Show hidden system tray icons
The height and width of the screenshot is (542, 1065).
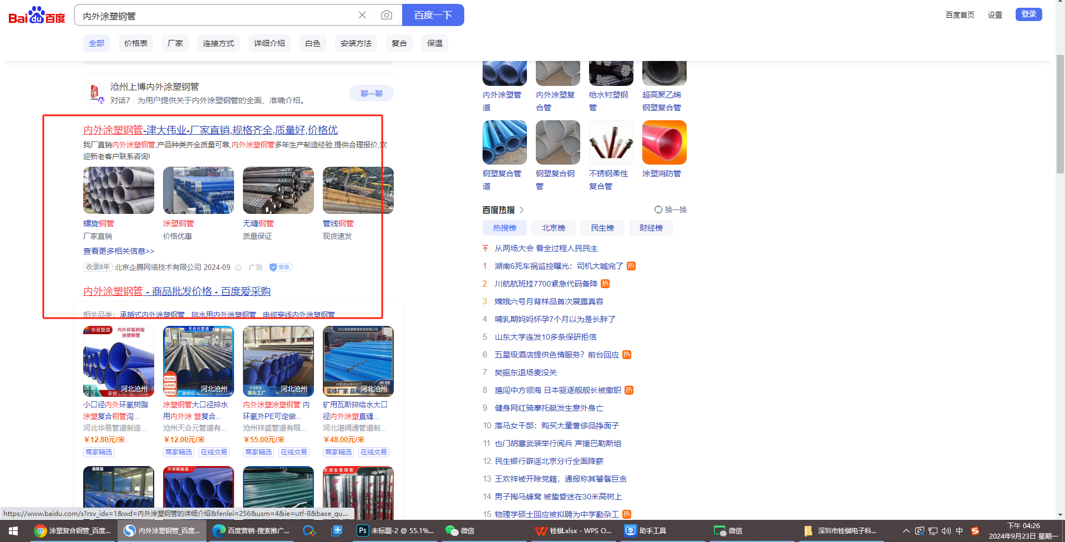pyautogui.click(x=906, y=531)
